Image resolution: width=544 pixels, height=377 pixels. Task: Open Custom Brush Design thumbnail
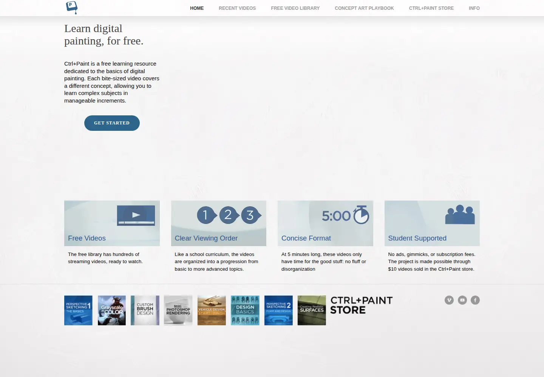[145, 310]
